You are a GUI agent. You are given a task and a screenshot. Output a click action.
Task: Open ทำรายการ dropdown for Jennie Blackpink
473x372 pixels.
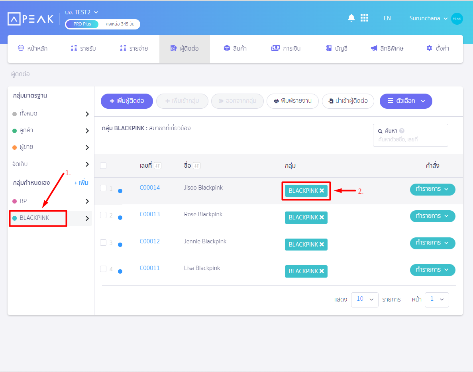pos(432,243)
